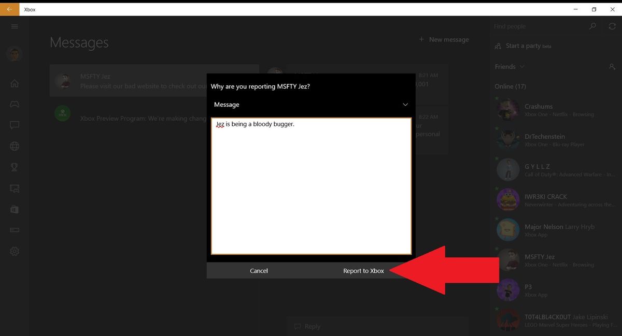Click the globe Community icon
Screen dimensions: 622x336
click(14, 145)
